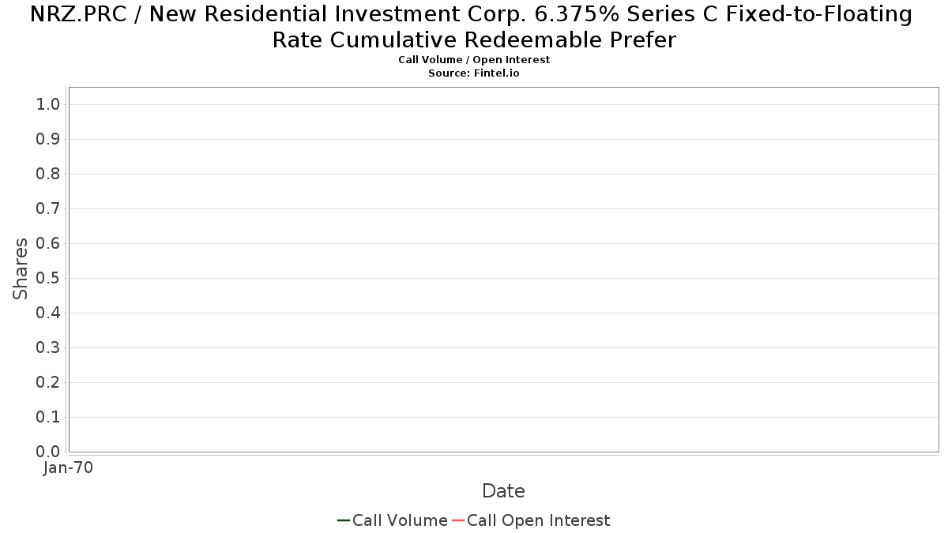948x533 pixels.
Task: Click the Shares y-axis title
Action: point(21,268)
